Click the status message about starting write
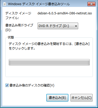 (x=49, y=46)
